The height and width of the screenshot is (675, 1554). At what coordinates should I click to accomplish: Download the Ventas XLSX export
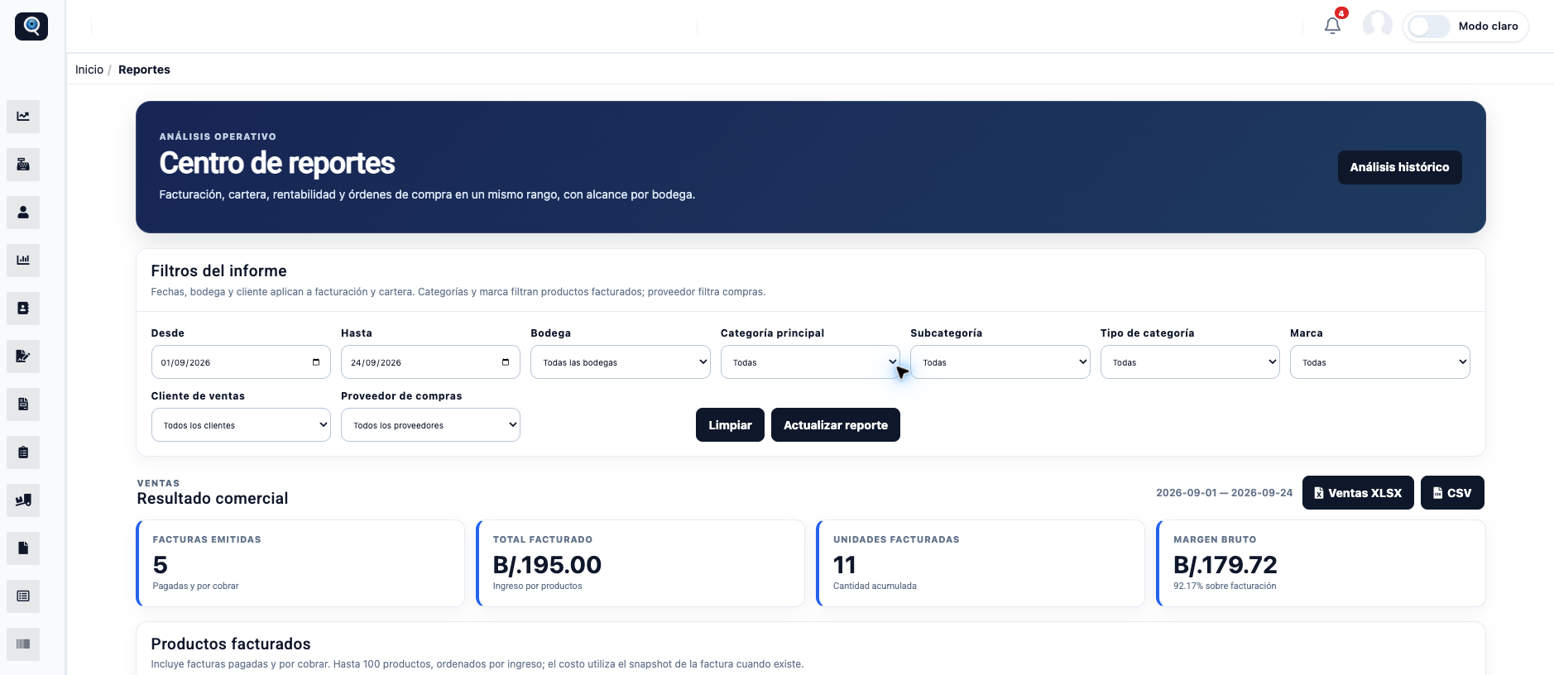tap(1358, 493)
